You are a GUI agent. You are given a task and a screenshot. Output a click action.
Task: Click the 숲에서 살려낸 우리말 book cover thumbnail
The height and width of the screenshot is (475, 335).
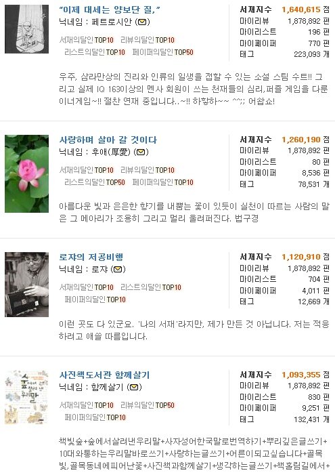pos(26,397)
